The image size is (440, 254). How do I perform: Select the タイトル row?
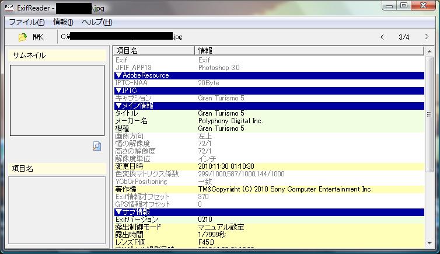point(270,113)
